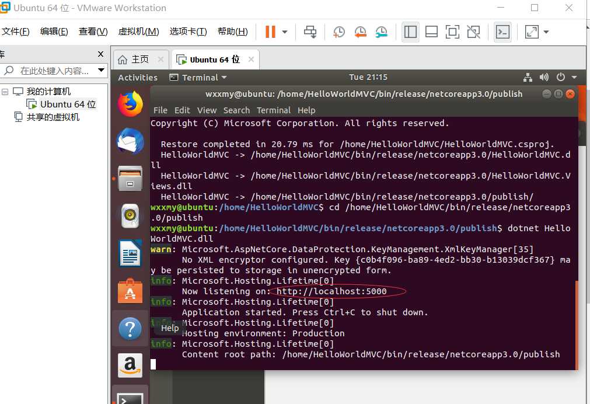Open the 编辑(E) menu

[54, 32]
